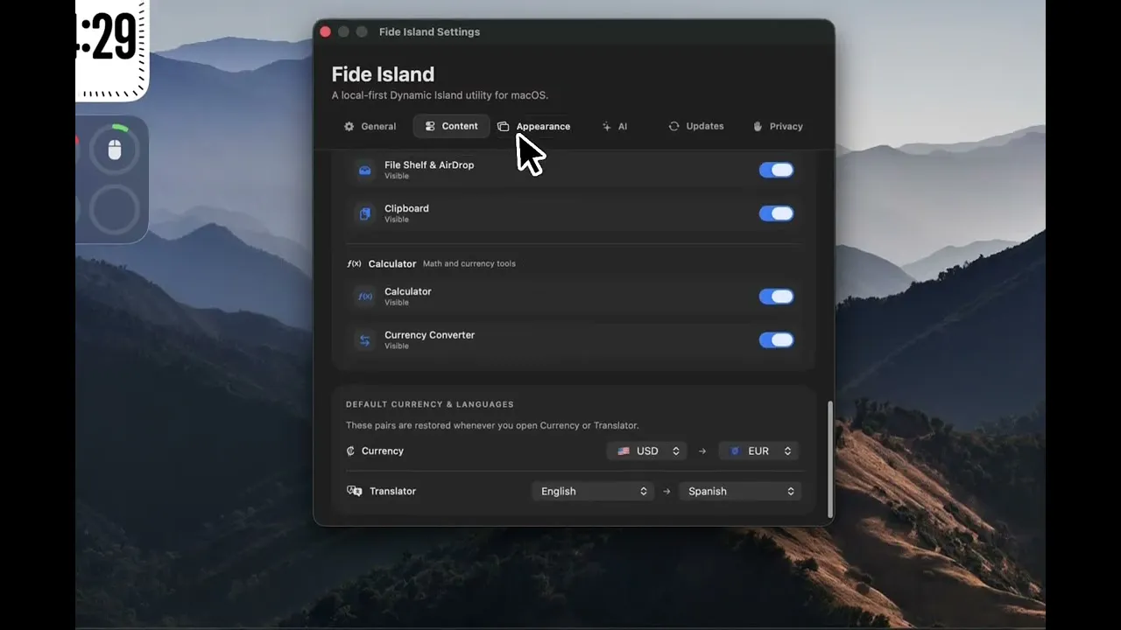The height and width of the screenshot is (630, 1121).
Task: Click the "Translator" row label
Action: [x=392, y=491]
